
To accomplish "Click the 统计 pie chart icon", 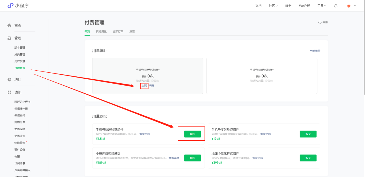I will (x=10, y=80).
